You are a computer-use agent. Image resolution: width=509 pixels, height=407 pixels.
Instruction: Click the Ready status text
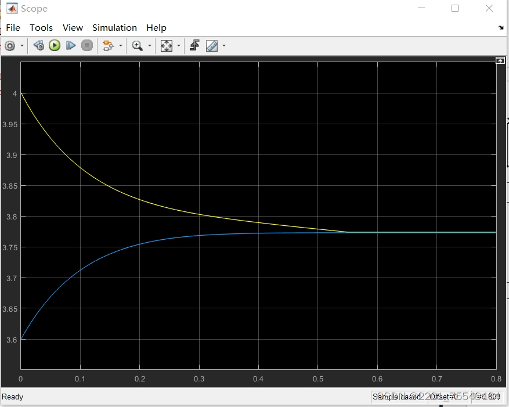tap(13, 397)
